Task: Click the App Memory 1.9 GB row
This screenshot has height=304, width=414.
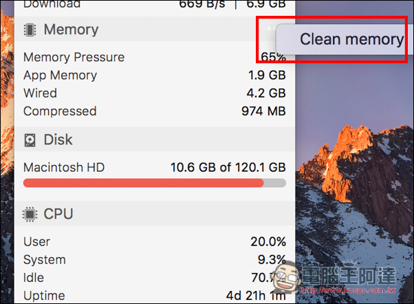Action: point(155,75)
